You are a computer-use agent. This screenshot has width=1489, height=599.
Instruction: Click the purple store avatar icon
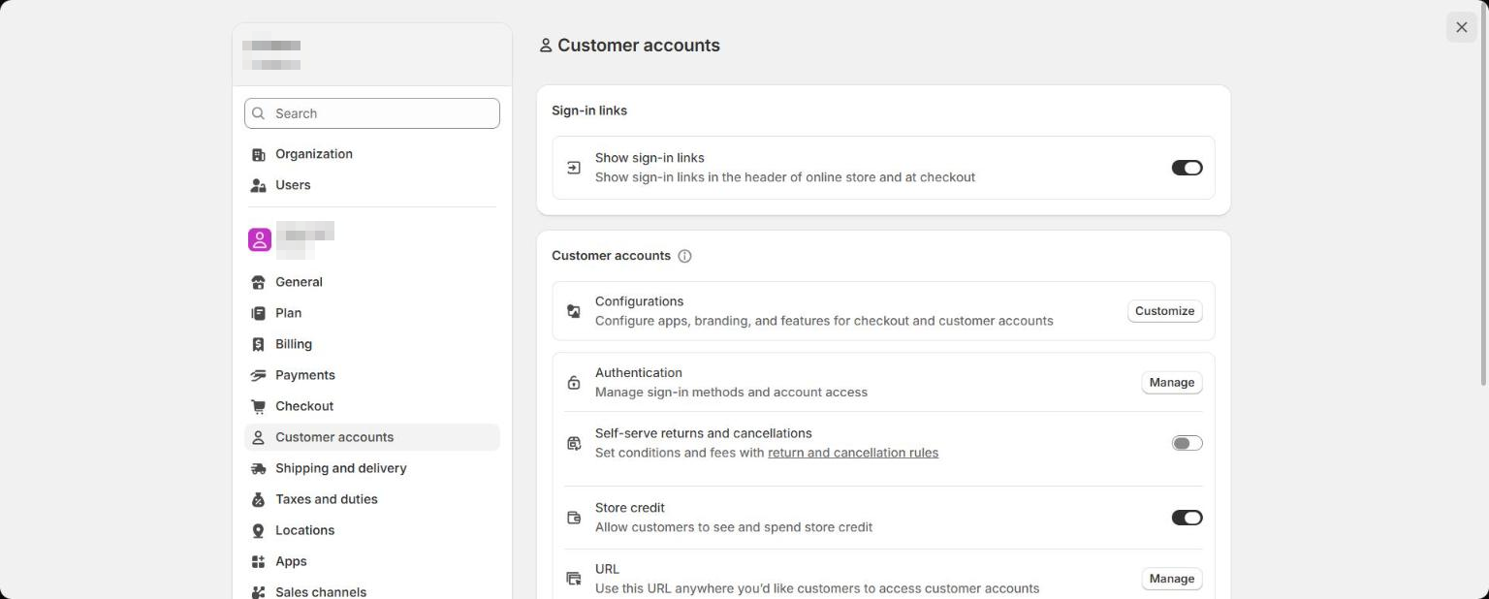click(260, 239)
